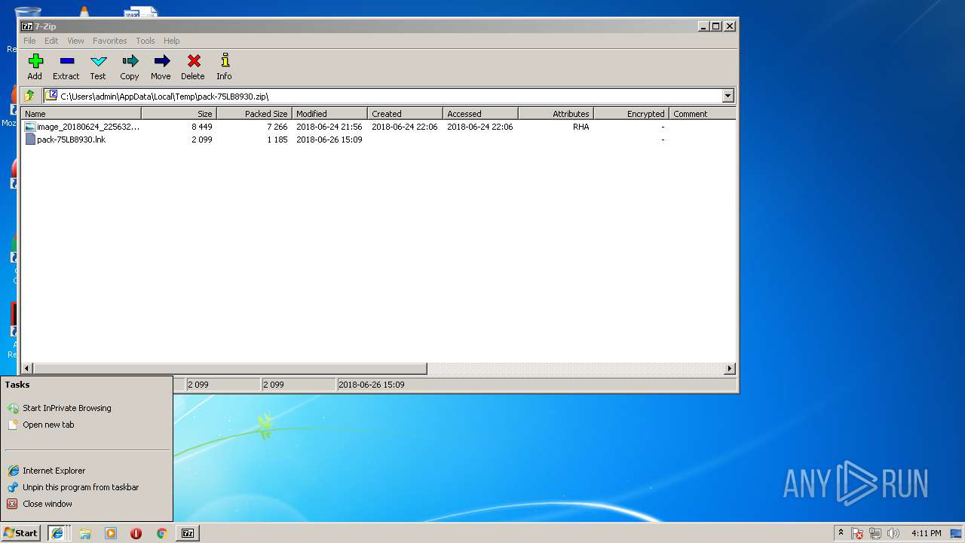Open Google Chrome from the taskbar
The width and height of the screenshot is (965, 543).
pos(161,533)
